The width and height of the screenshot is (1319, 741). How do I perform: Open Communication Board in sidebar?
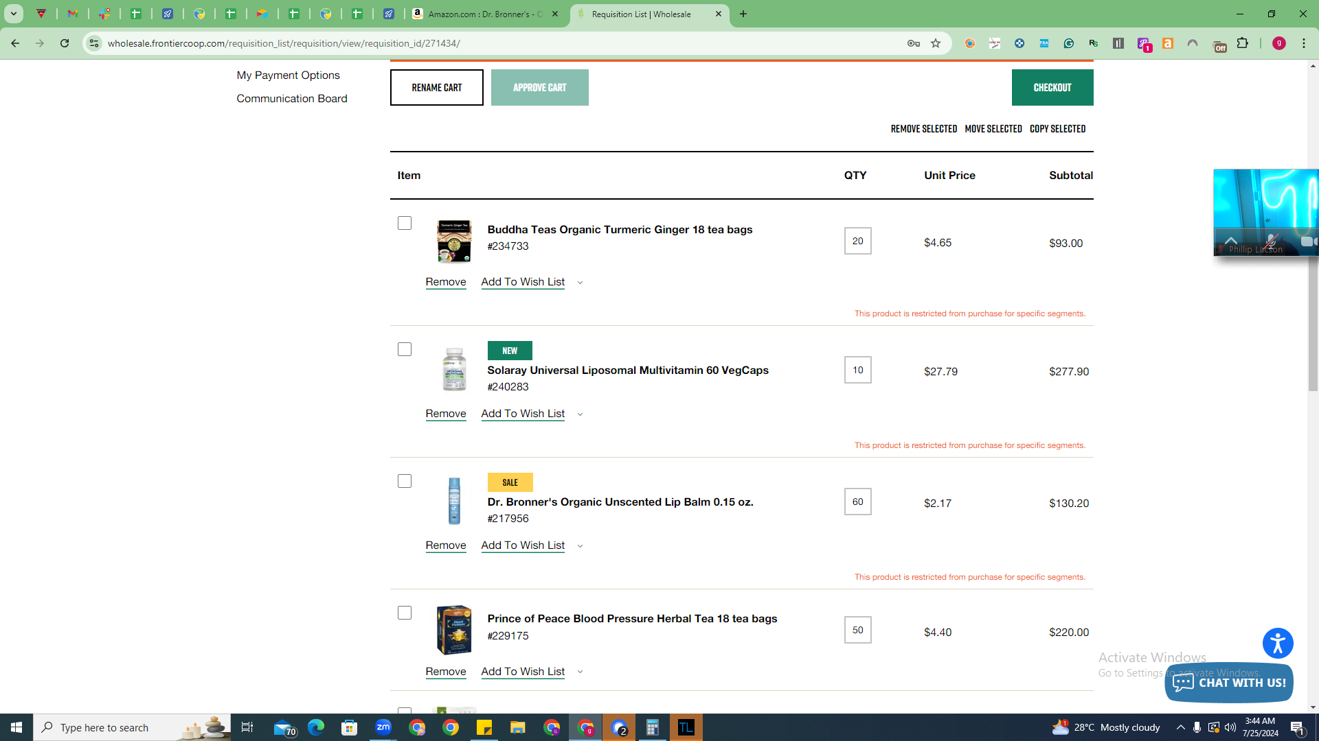click(292, 99)
